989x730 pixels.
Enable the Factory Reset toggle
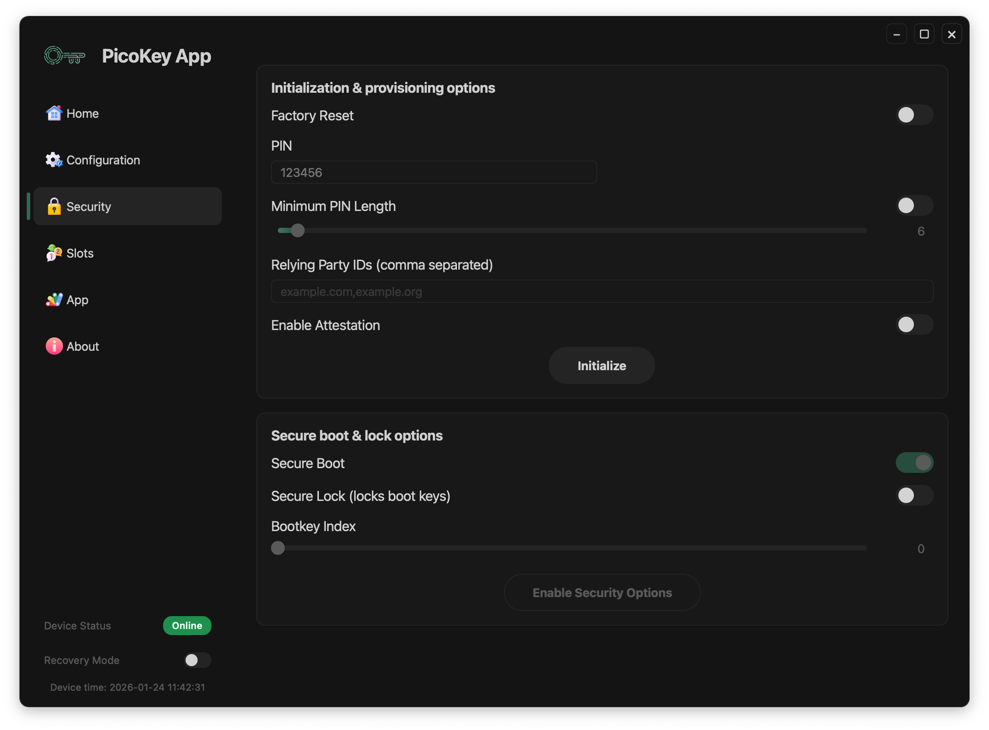(x=915, y=115)
